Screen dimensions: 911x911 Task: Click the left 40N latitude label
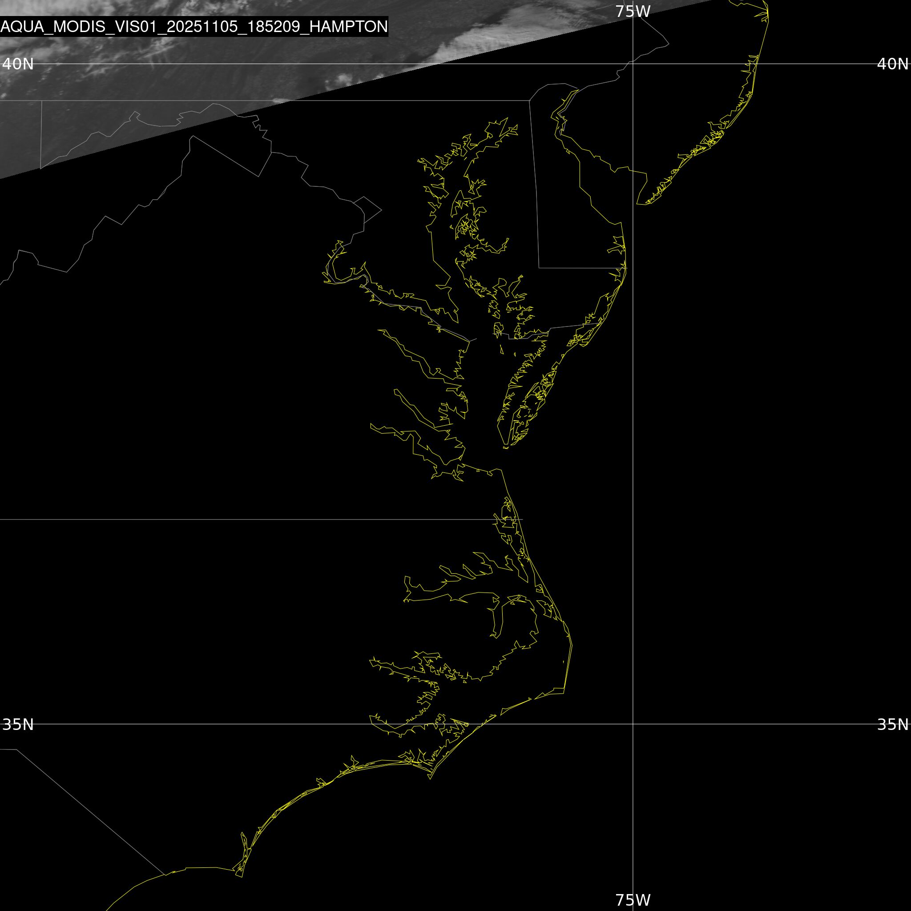pos(18,64)
